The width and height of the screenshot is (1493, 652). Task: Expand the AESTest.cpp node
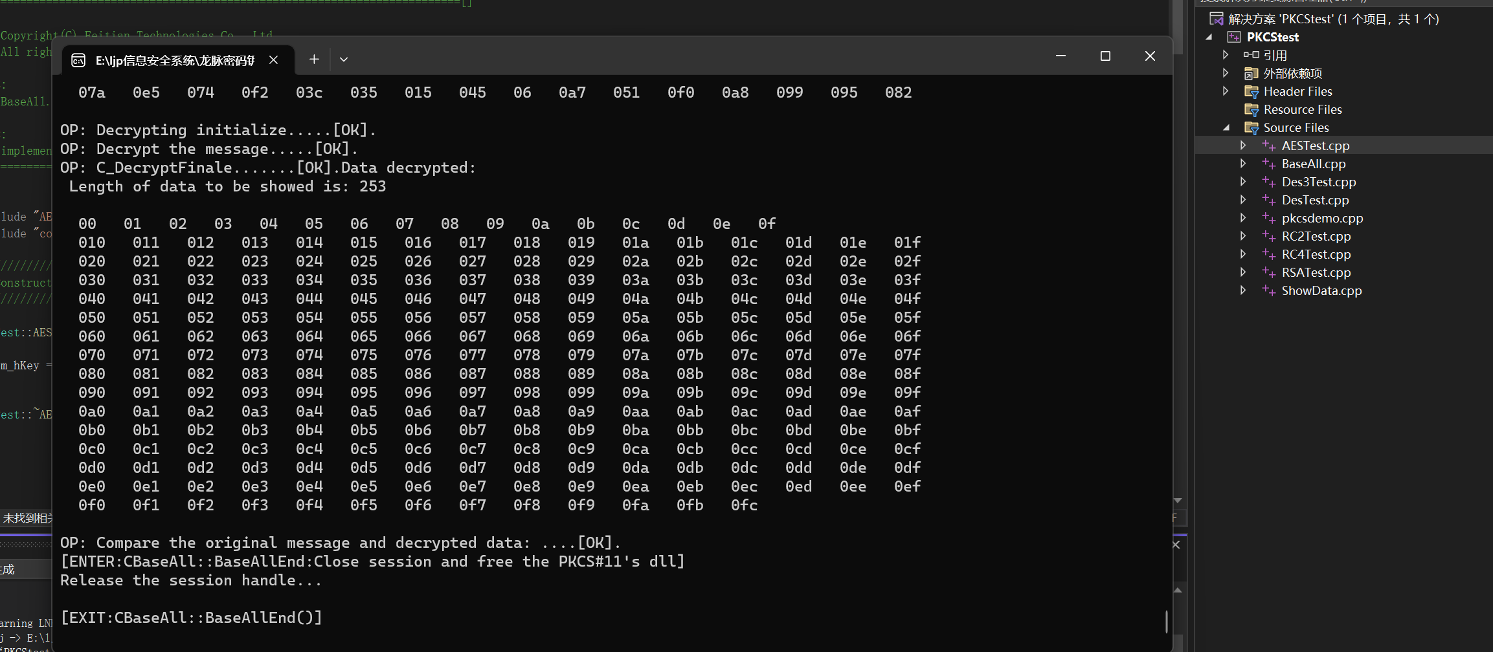click(1243, 146)
